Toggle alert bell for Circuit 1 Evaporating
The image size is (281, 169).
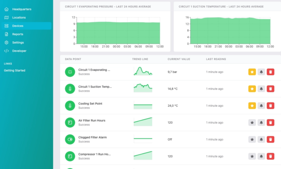pyautogui.click(x=261, y=72)
